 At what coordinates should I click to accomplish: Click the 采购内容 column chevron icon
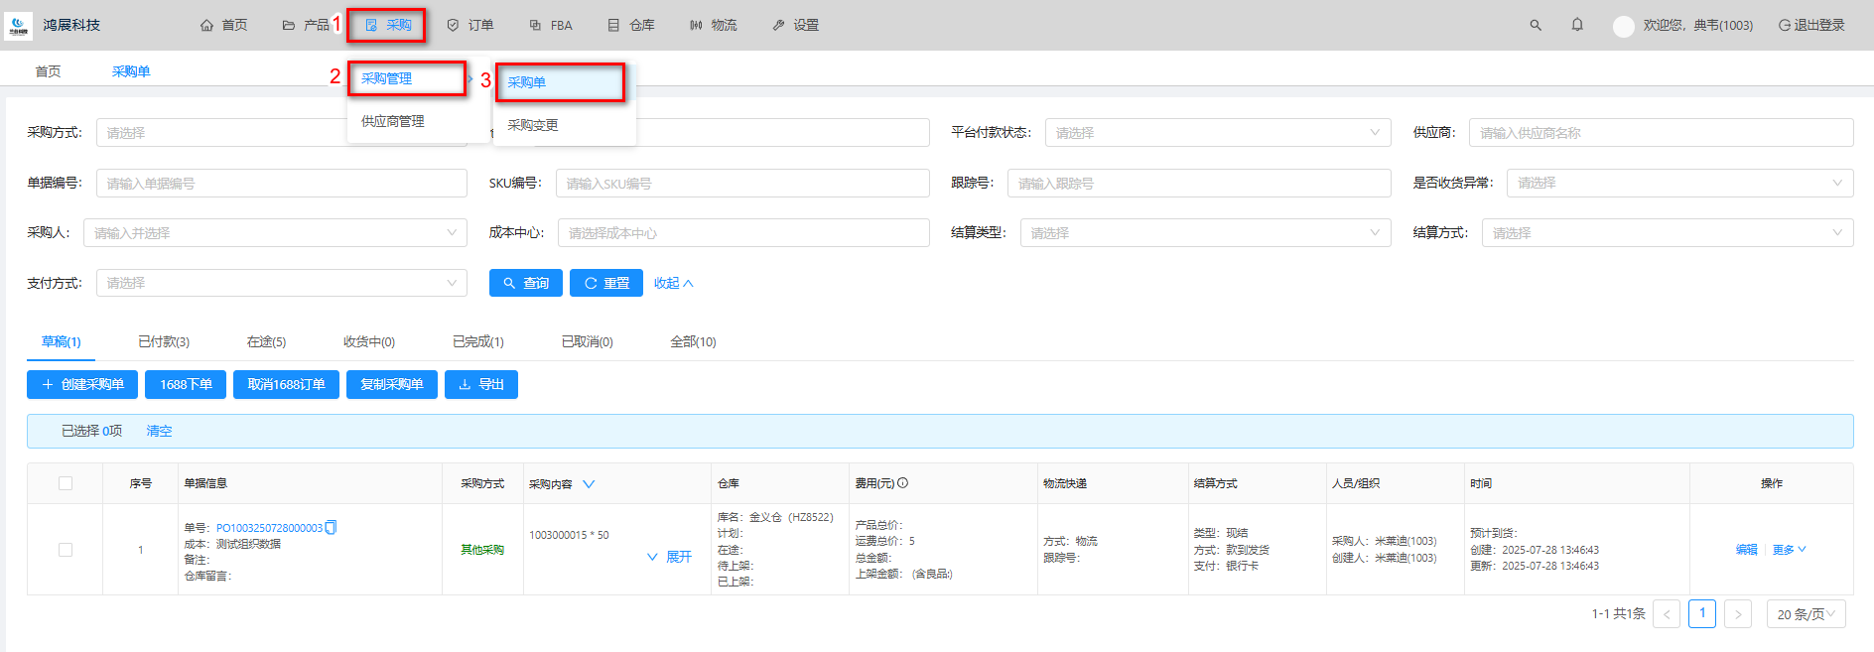click(x=589, y=484)
